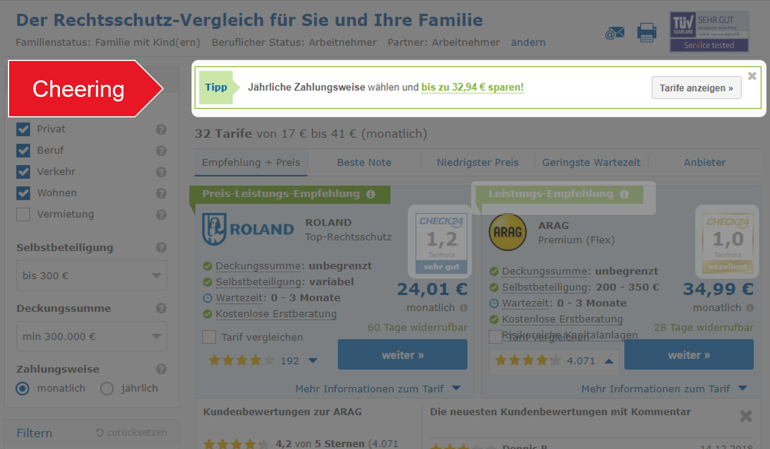Expand Mehr Informationen zum Tarif for ARAG
770x449 pixels.
[x=664, y=389]
